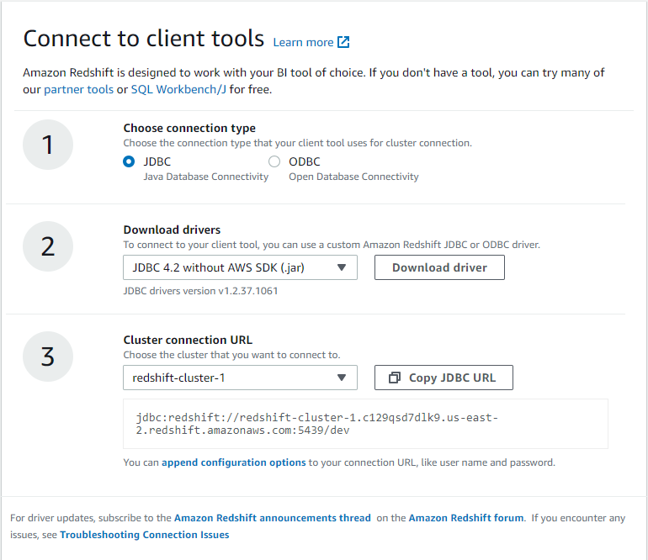Open the SQL Workbench/J link
The height and width of the screenshot is (560, 648).
click(178, 89)
